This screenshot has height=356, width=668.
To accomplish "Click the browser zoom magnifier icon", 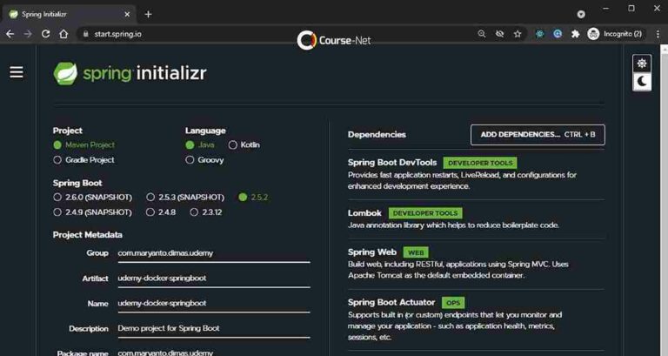I will pos(482,34).
